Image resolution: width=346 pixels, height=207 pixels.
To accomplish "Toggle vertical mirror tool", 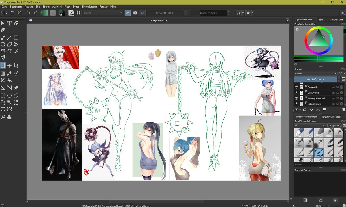I will [248, 13].
